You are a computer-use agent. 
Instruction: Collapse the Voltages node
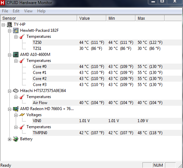16,115
